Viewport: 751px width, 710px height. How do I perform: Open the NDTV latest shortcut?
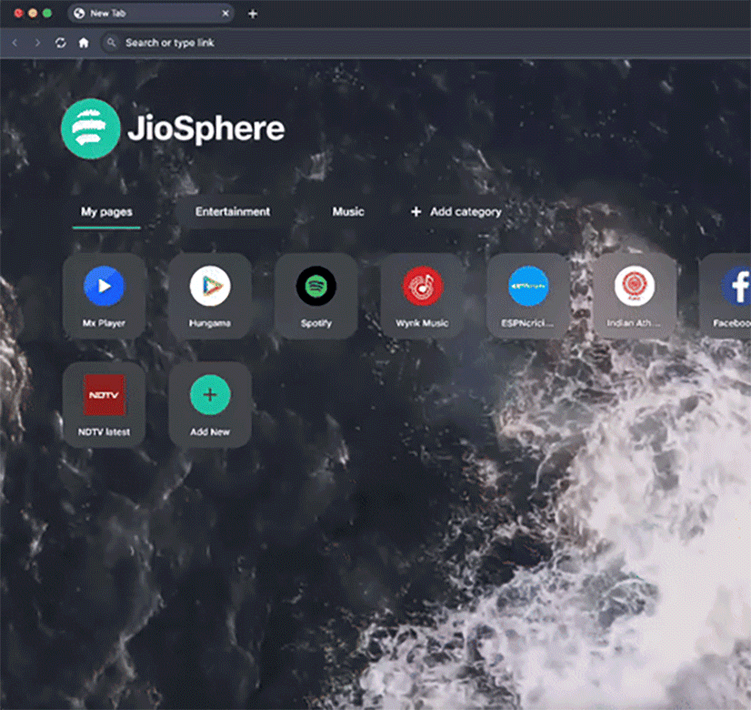pos(104,405)
